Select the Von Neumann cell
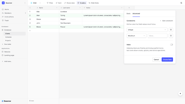The height and width of the screenshot is (104, 185). coord(71,23)
